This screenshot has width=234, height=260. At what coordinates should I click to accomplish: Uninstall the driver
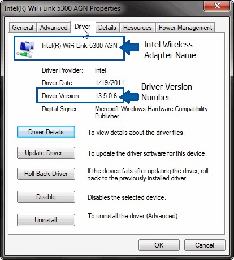46,220
